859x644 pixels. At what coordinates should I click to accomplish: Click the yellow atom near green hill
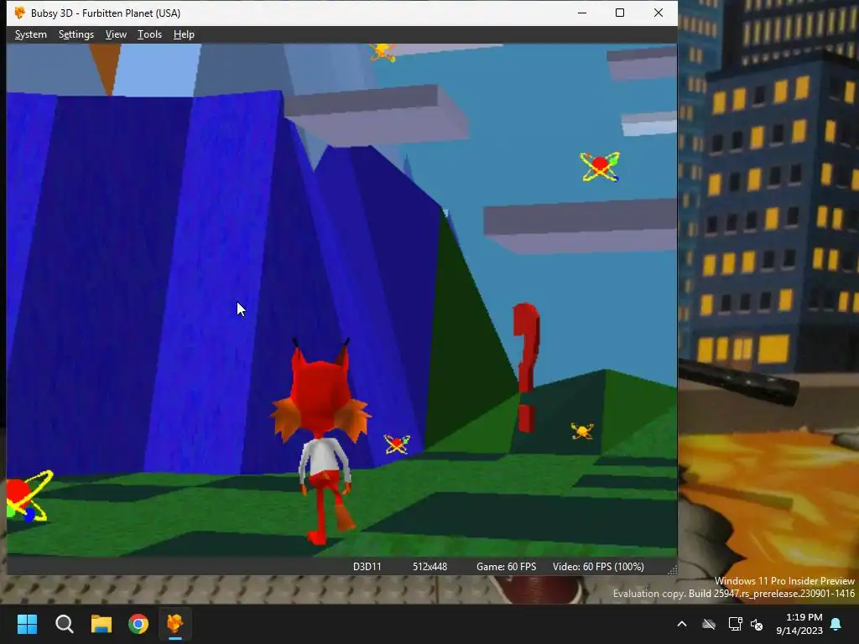(582, 431)
